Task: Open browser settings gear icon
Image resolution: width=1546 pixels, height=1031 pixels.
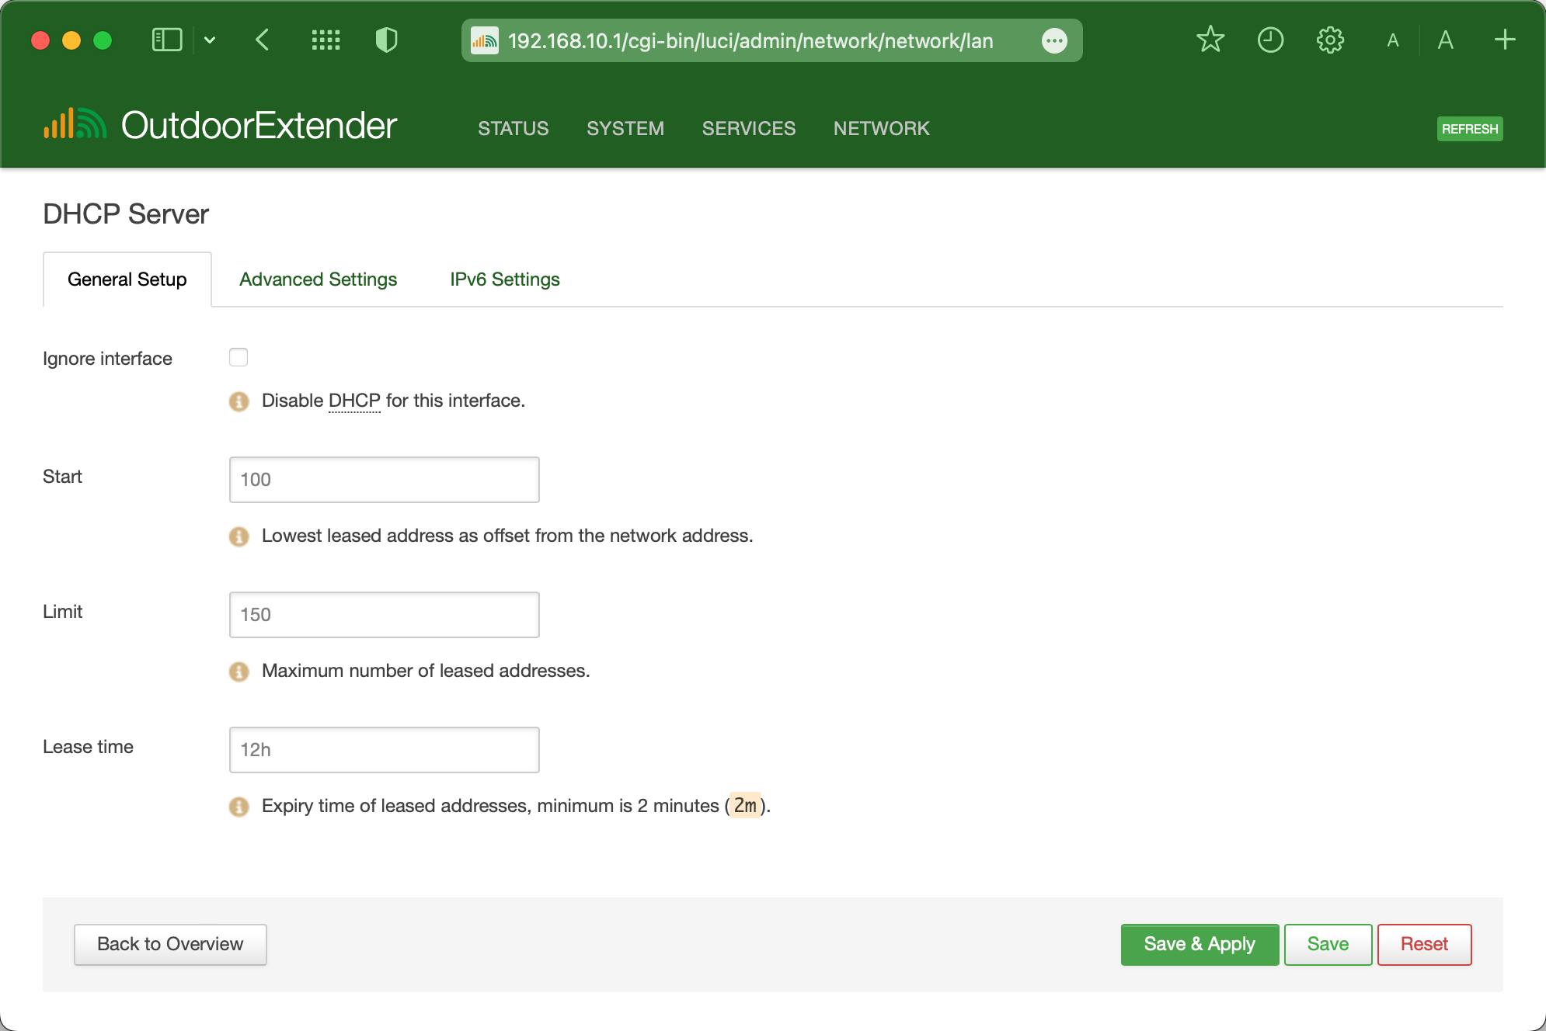Action: click(x=1330, y=40)
